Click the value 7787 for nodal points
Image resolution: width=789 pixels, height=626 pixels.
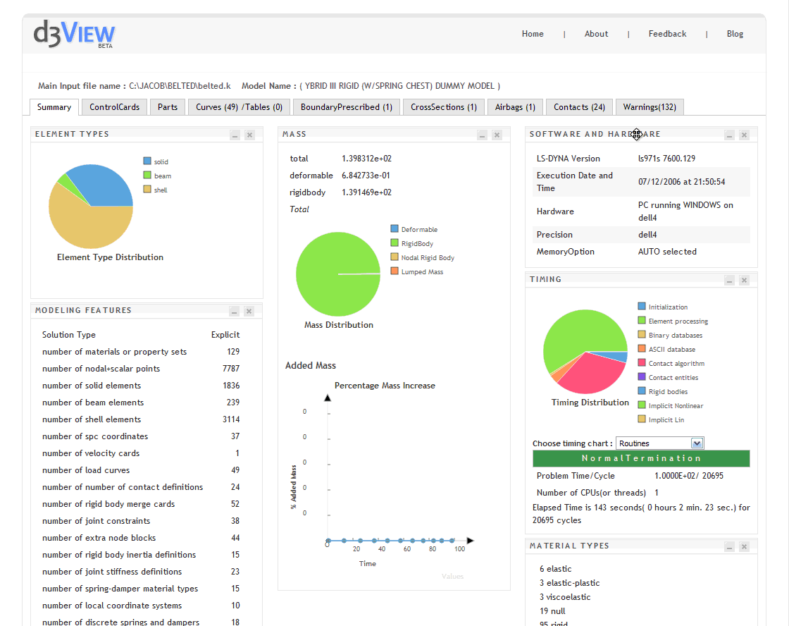[231, 369]
